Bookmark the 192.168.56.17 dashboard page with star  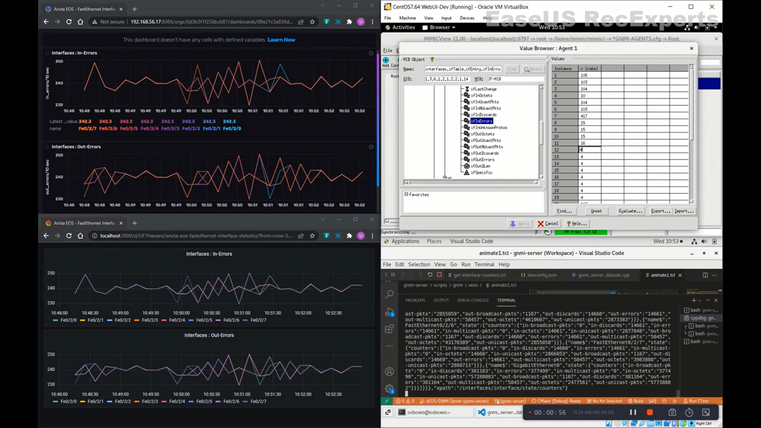[x=312, y=22]
